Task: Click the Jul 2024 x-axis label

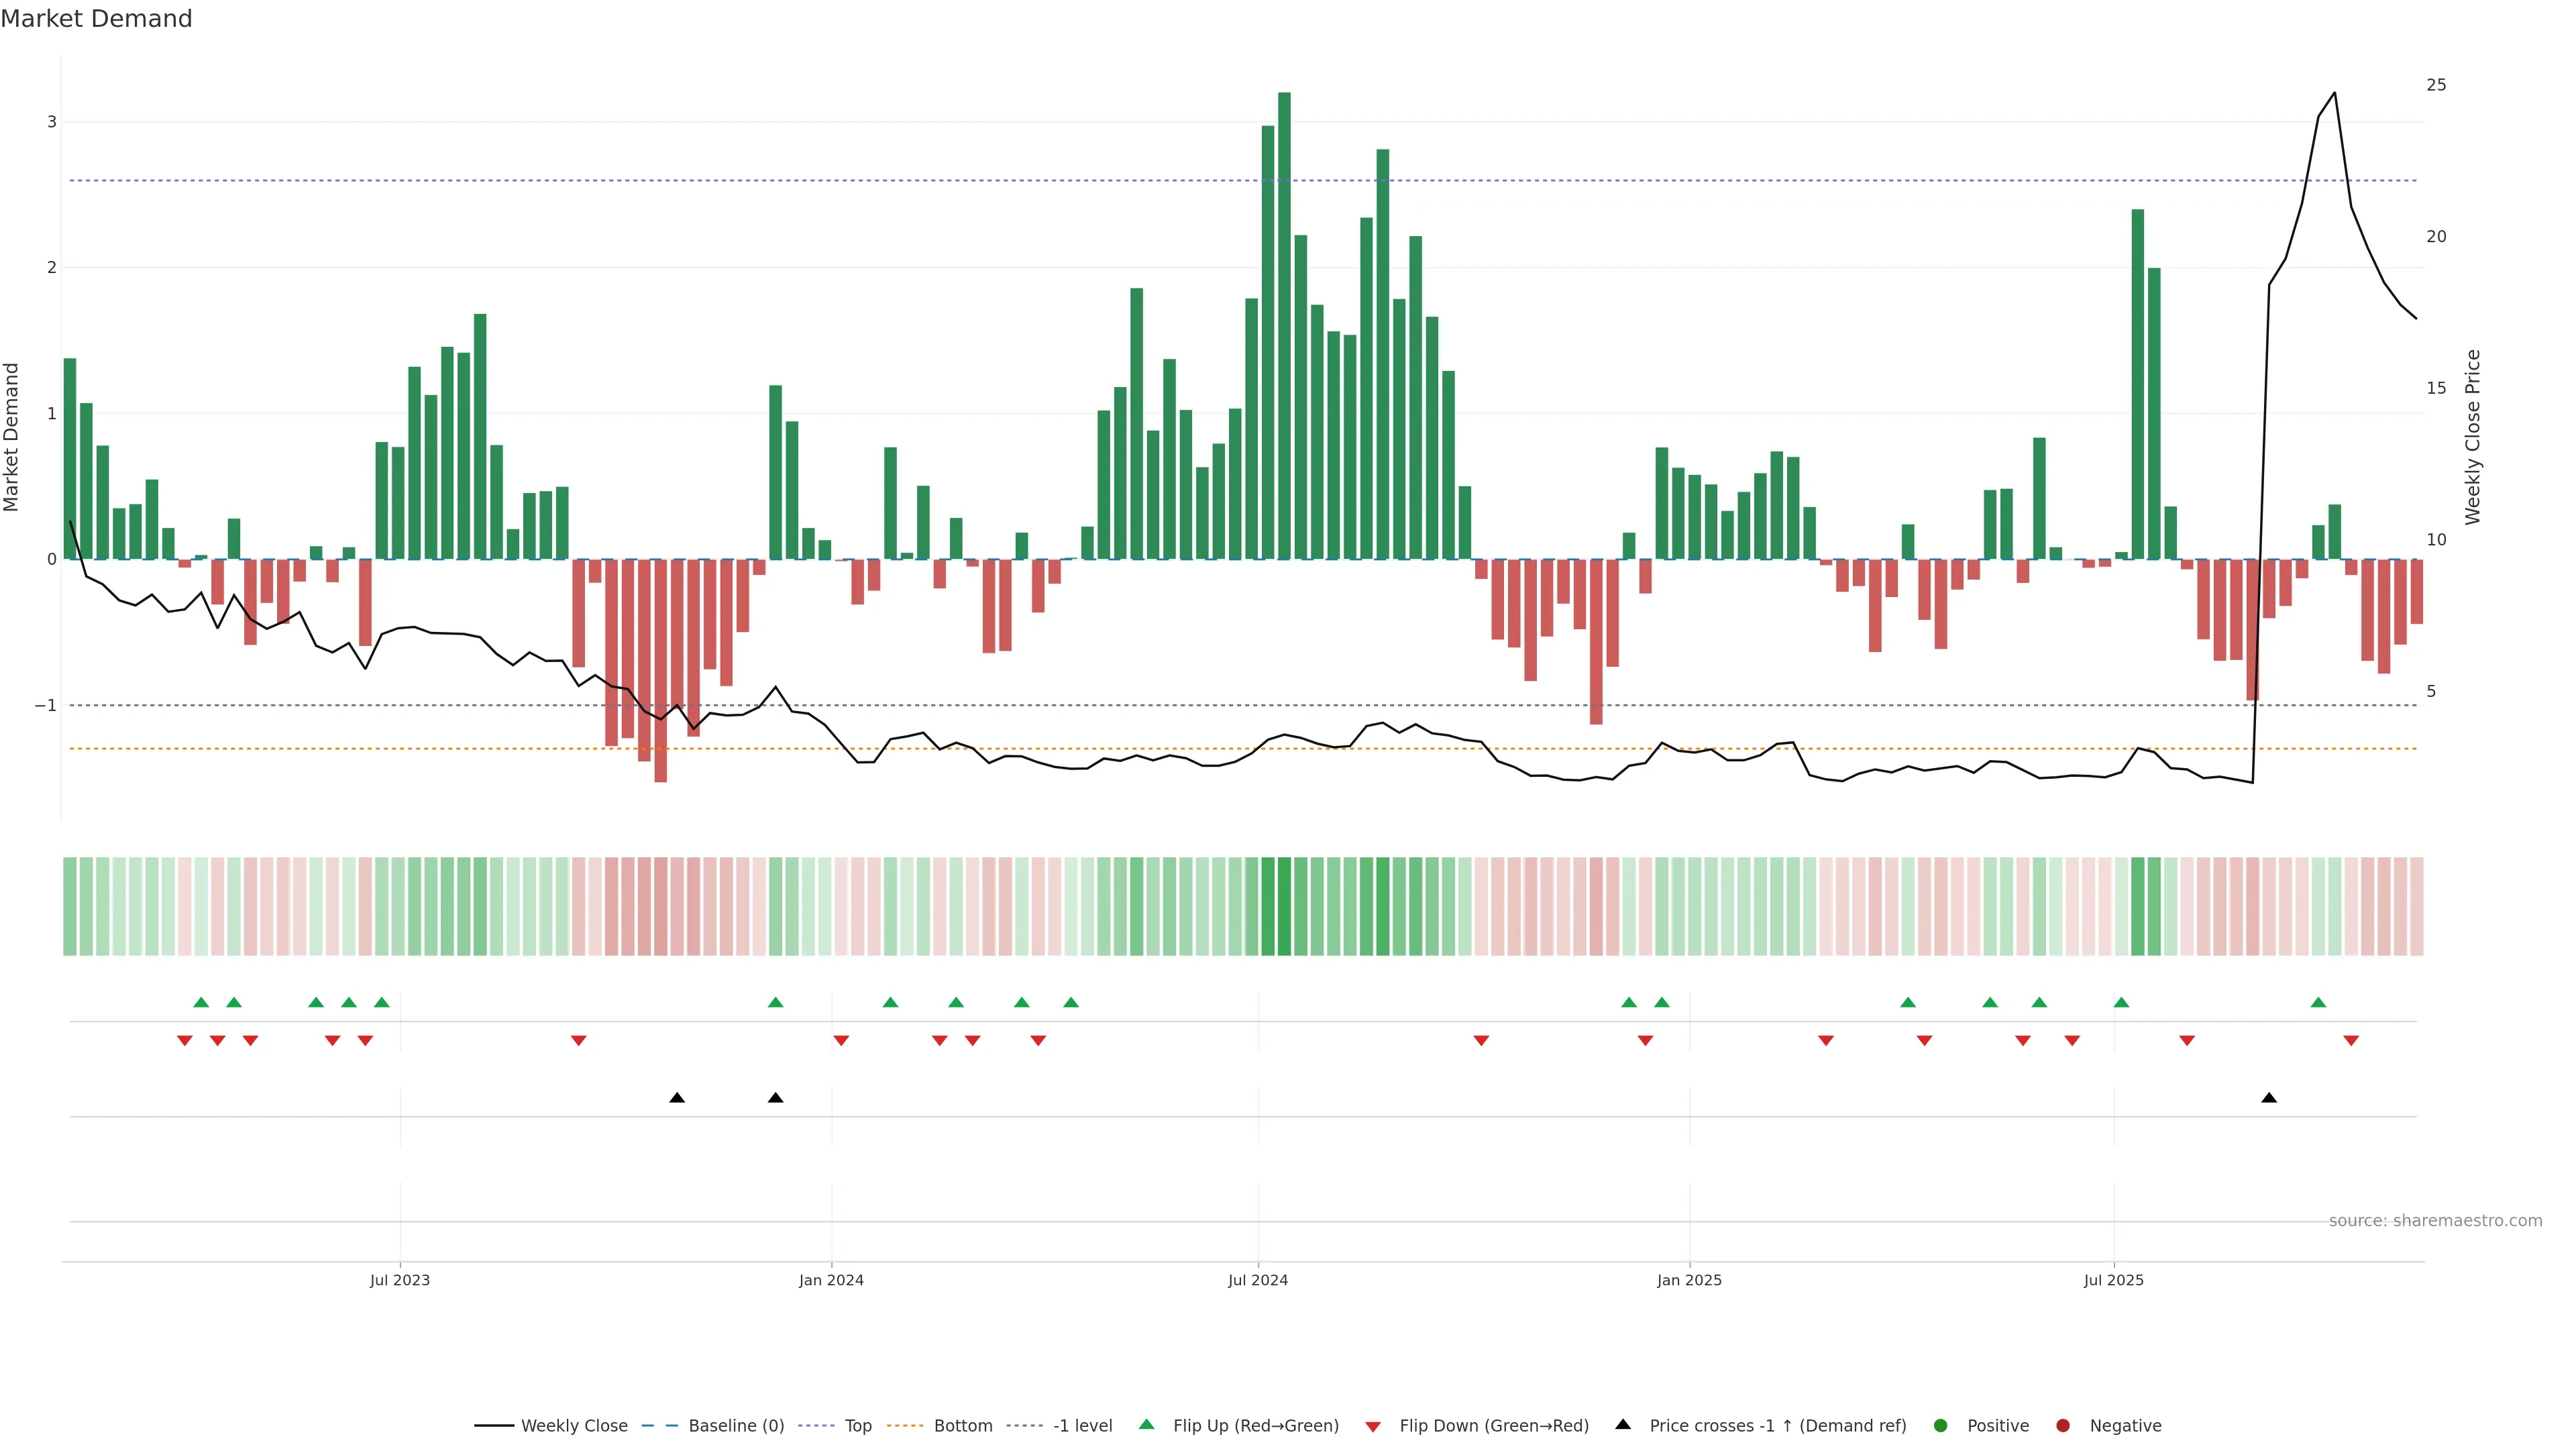Action: tap(1257, 1280)
